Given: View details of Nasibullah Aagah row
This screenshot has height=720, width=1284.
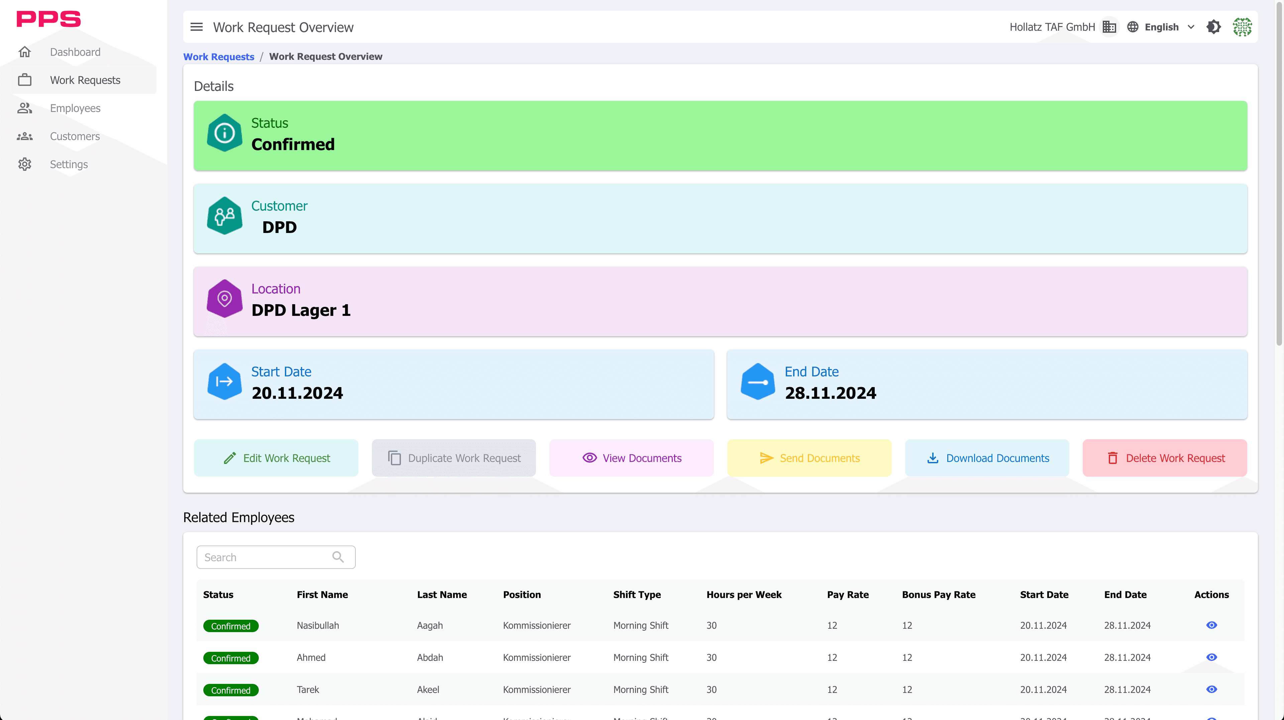Looking at the screenshot, I should pyautogui.click(x=1211, y=625).
